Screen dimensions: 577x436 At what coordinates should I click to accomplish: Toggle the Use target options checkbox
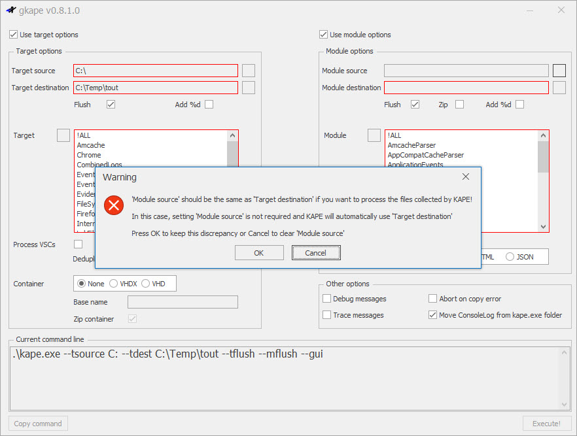pyautogui.click(x=13, y=35)
